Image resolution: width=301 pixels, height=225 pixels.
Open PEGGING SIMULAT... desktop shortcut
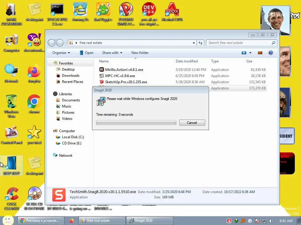pos(126,14)
